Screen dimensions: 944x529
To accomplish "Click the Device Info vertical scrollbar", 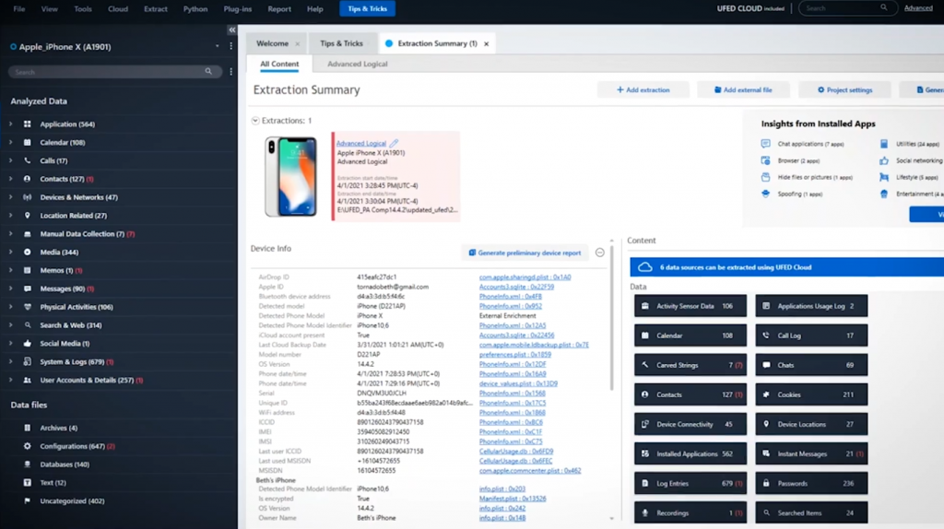I will tap(612, 319).
